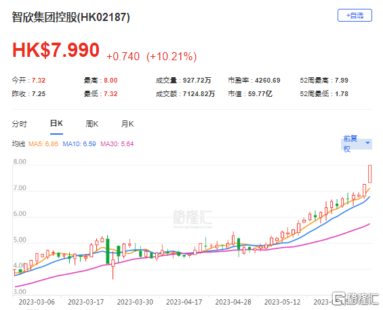383x310 pixels.
Task: Click the 均线 moving average label
Action: [x=18, y=144]
